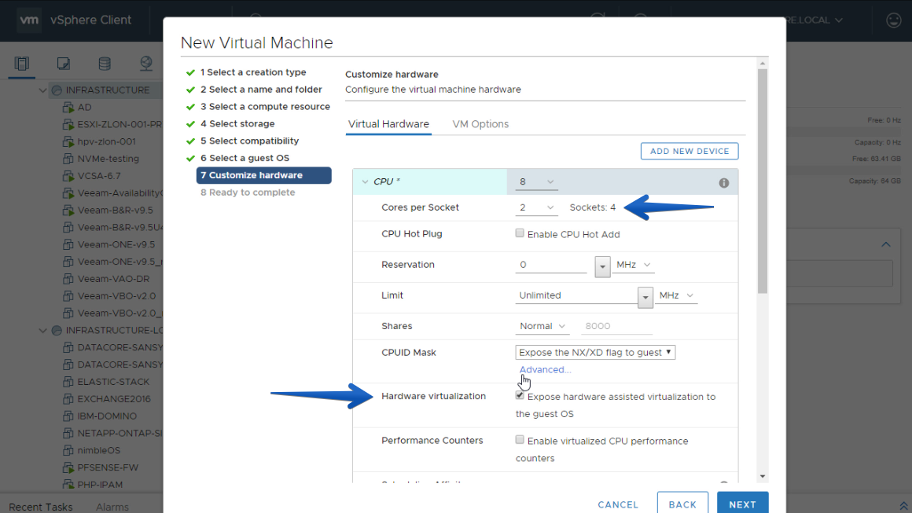
Task: Click the VM icon beside Veeam-VAO-DR
Action: click(68, 279)
